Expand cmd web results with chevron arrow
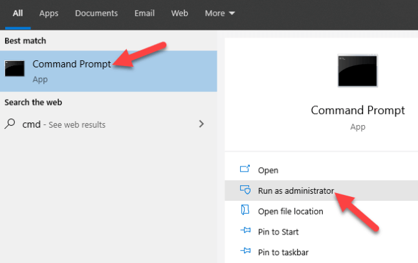418x263 pixels. click(x=201, y=124)
